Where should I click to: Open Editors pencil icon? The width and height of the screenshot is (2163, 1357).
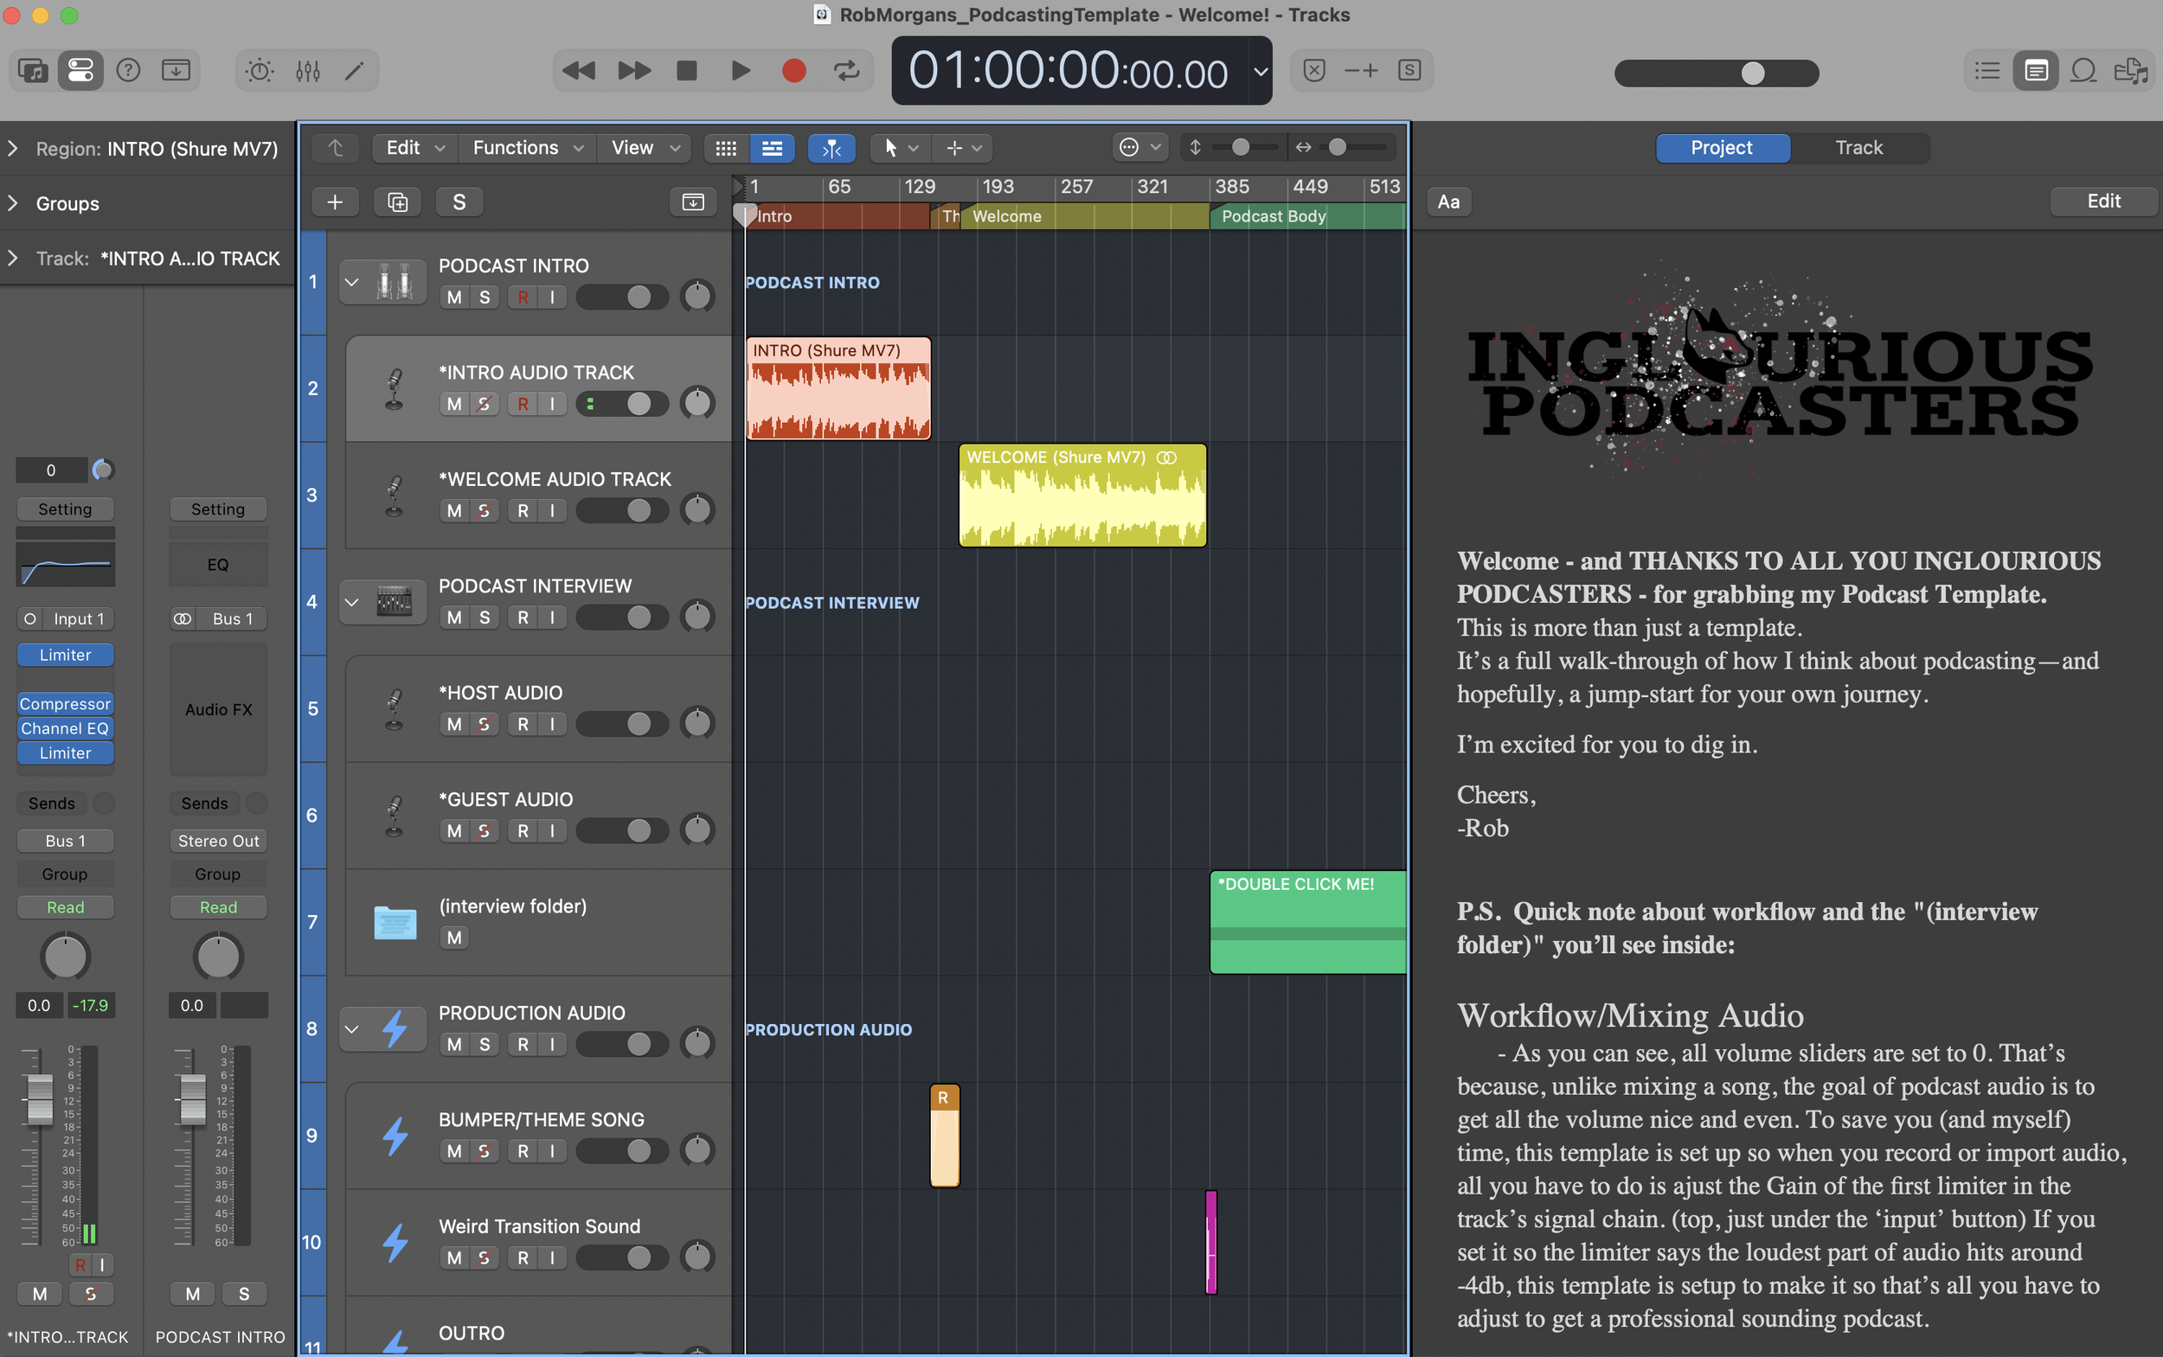[355, 70]
